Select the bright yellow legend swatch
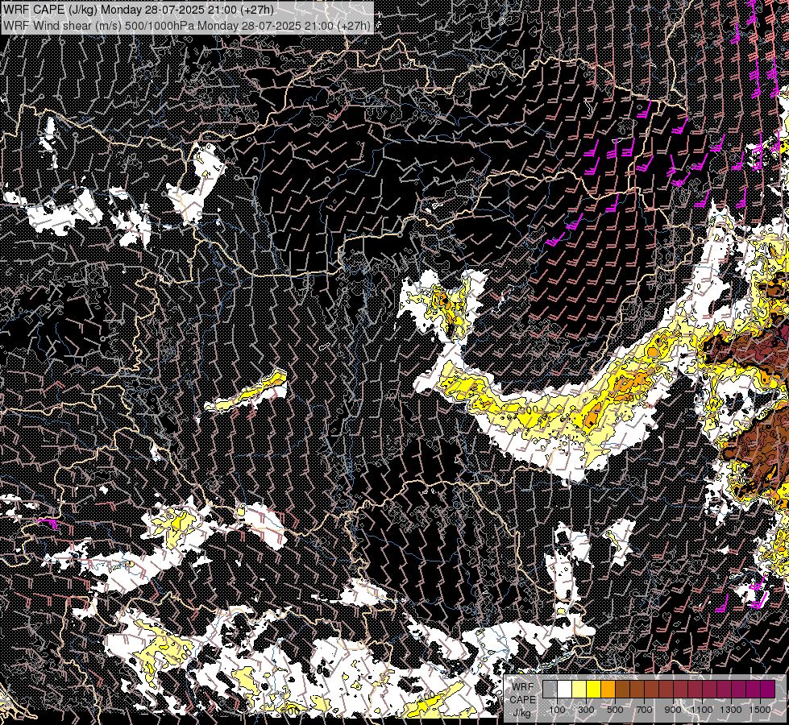789x725 pixels. (594, 689)
